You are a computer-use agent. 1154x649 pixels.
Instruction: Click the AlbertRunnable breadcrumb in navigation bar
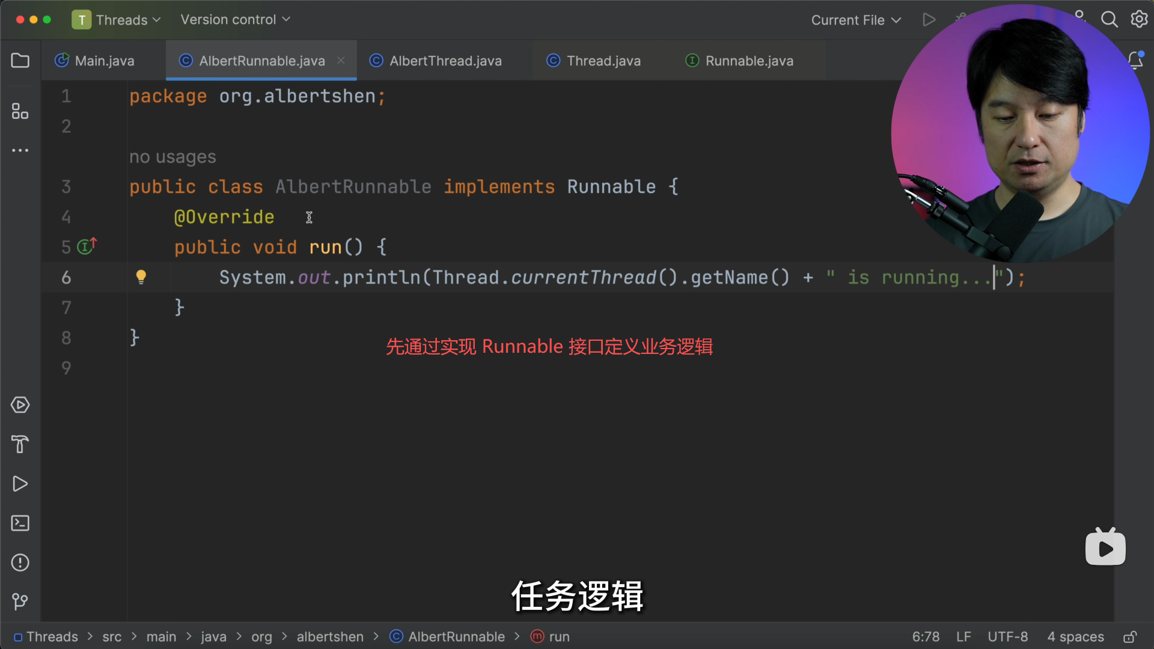pyautogui.click(x=456, y=637)
